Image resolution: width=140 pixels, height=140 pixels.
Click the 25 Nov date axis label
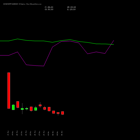[x=31, y=133]
